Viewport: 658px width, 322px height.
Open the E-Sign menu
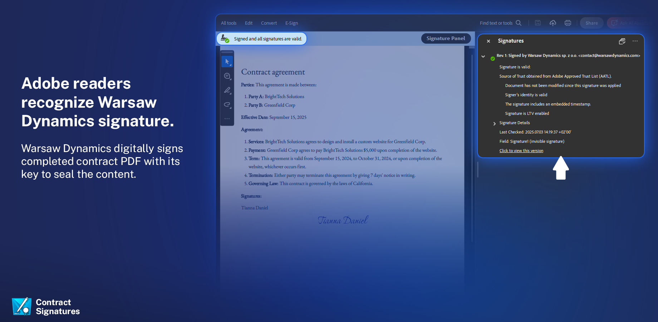coord(291,23)
